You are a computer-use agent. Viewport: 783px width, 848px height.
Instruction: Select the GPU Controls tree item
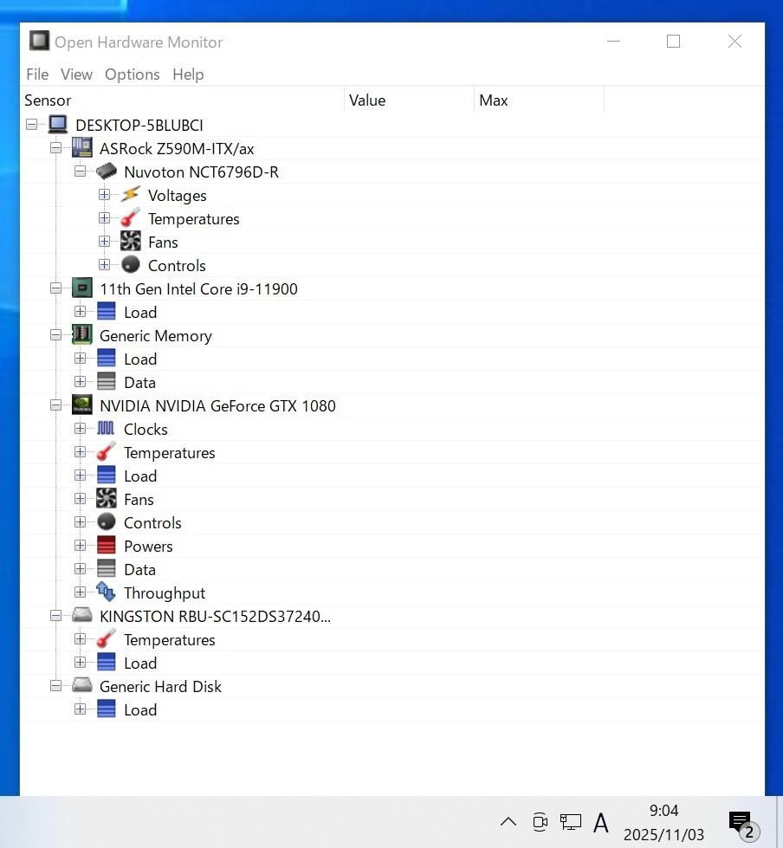(x=152, y=523)
